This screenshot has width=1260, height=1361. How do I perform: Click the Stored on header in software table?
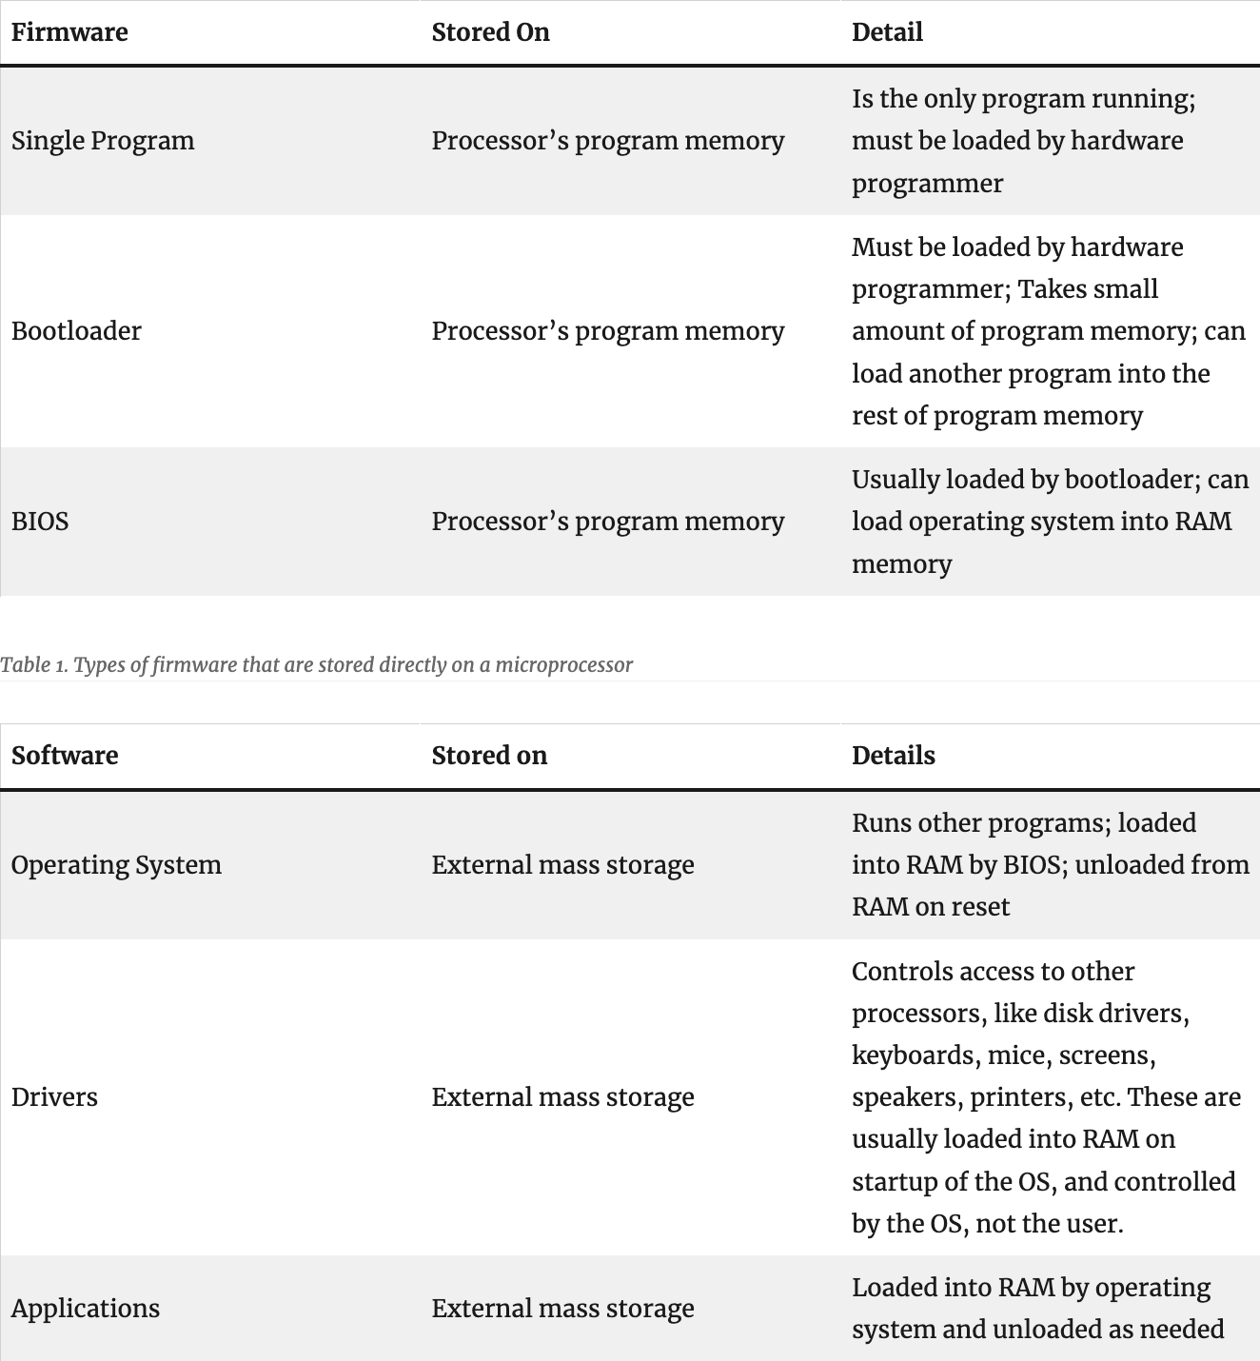tap(489, 756)
